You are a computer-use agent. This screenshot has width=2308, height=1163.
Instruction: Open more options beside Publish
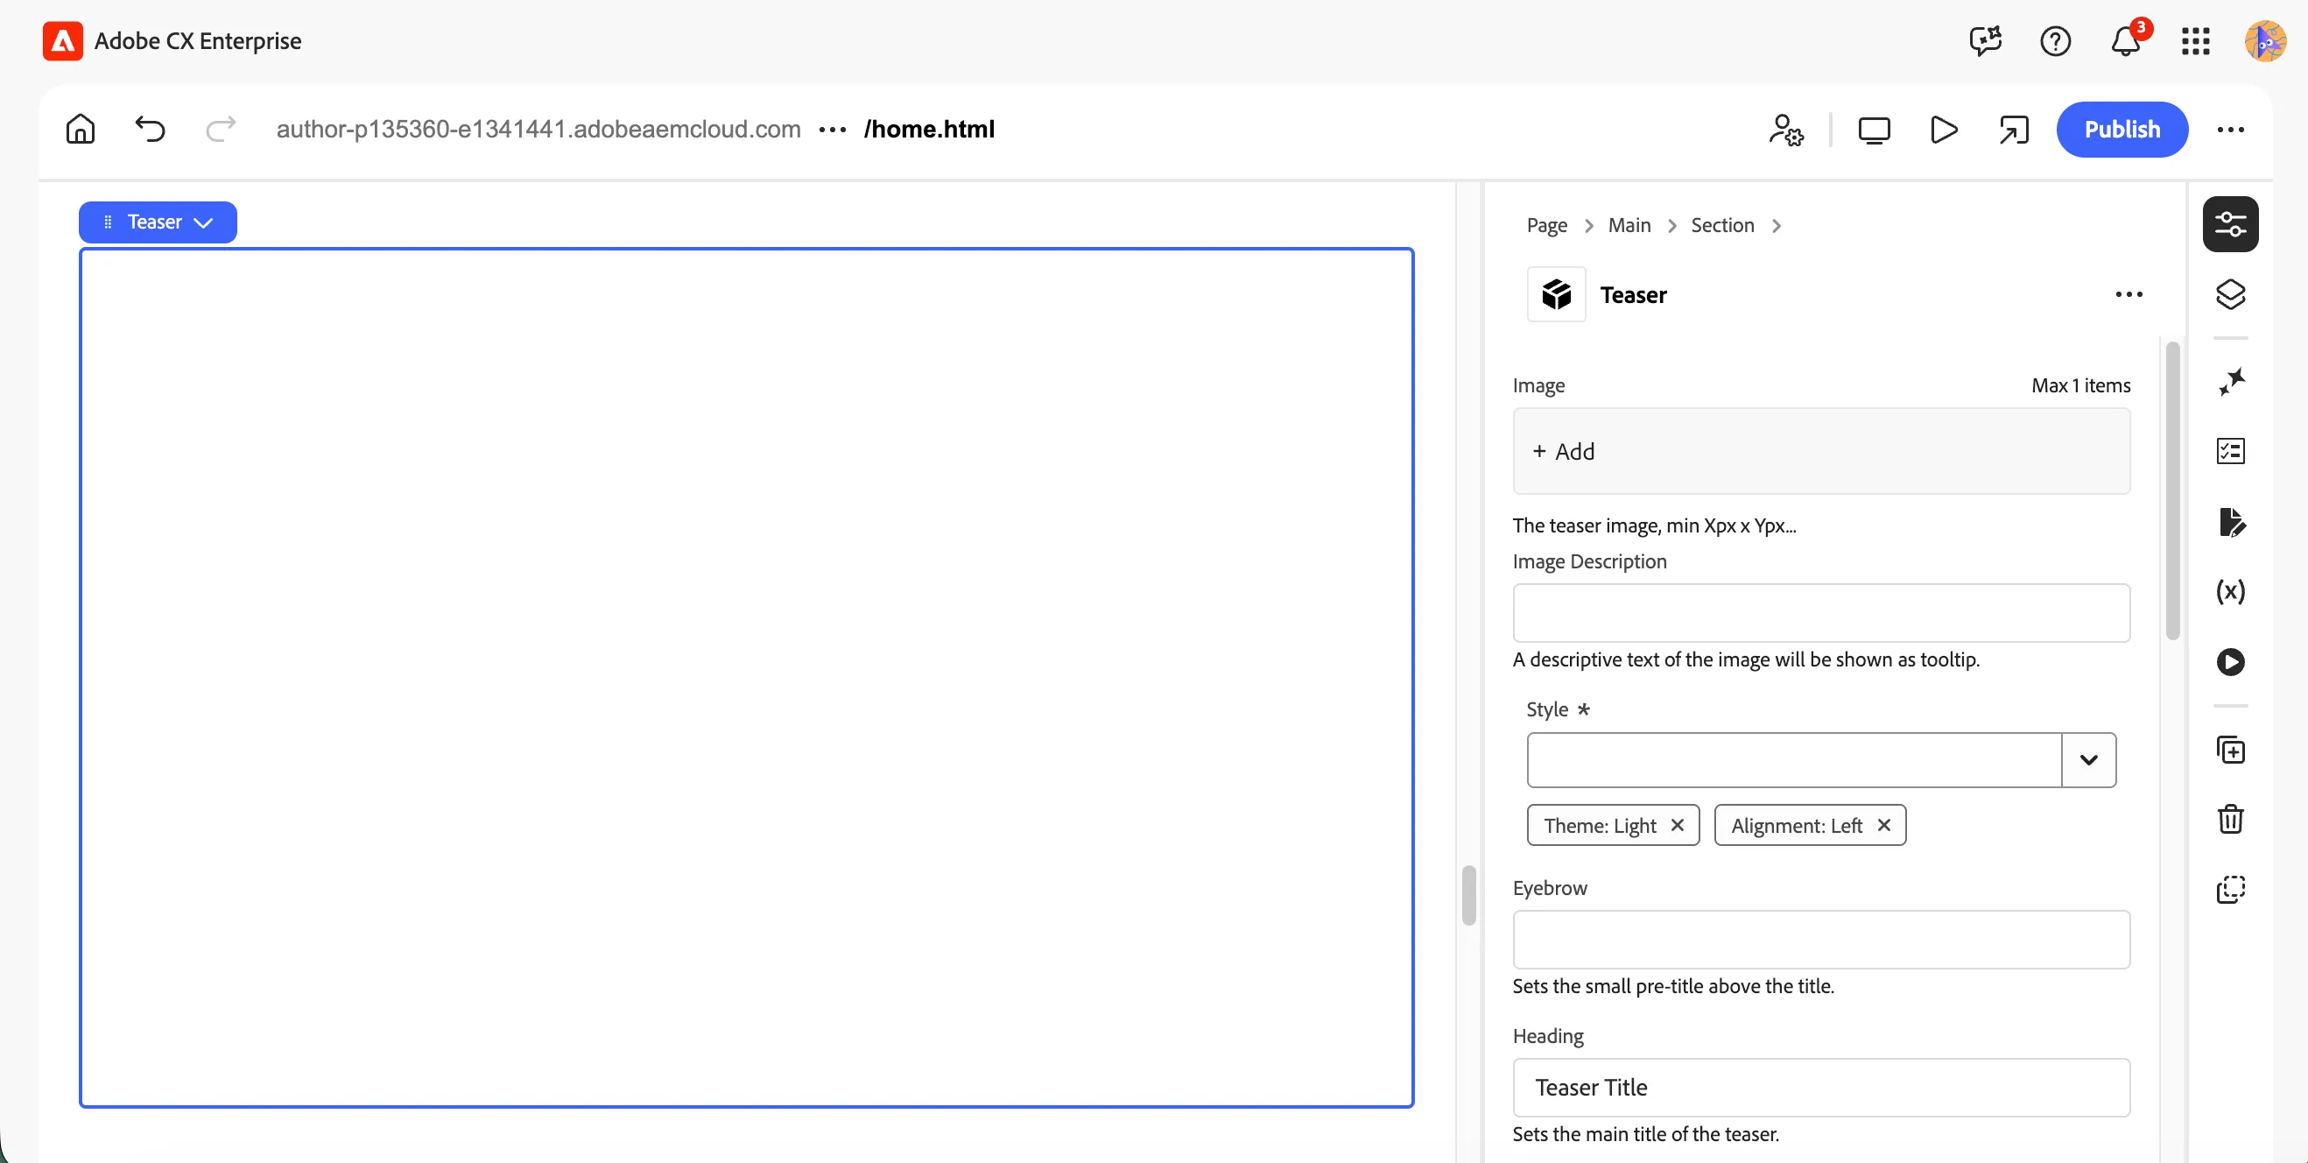point(2230,130)
